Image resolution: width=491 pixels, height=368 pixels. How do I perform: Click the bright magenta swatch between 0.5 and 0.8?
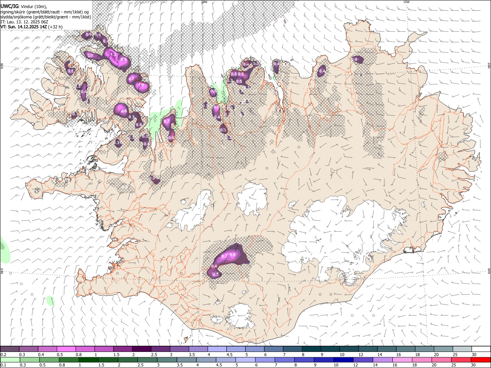click(66, 349)
